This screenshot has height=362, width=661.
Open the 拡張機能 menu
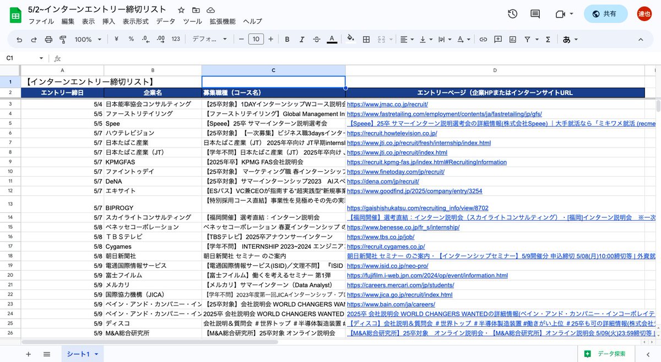point(223,21)
